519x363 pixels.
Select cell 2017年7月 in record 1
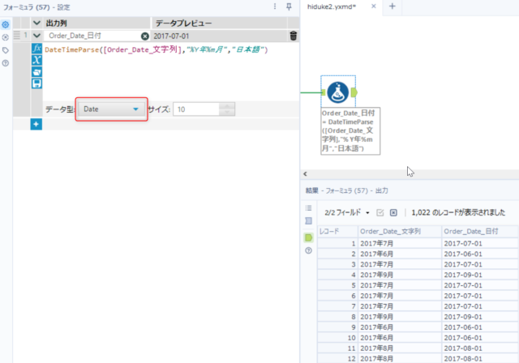point(400,243)
